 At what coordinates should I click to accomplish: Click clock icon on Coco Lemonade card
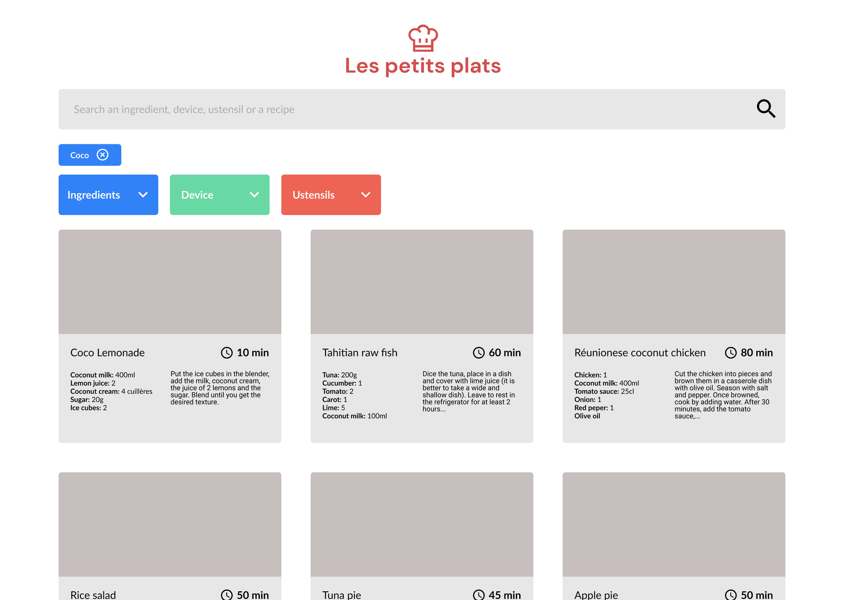[x=227, y=353]
